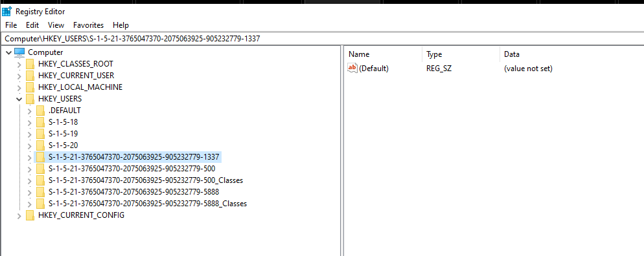
Task: Open the Edit menu
Action: (x=32, y=25)
